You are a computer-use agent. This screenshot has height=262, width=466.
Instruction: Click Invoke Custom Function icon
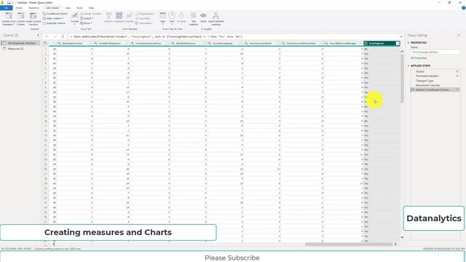(33, 16)
